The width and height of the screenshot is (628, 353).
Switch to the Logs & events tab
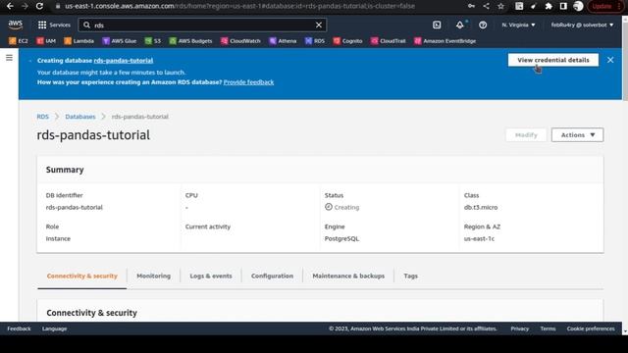tap(211, 276)
